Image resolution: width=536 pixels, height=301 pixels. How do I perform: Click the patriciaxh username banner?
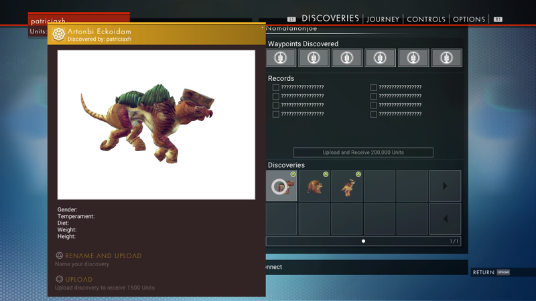point(79,20)
